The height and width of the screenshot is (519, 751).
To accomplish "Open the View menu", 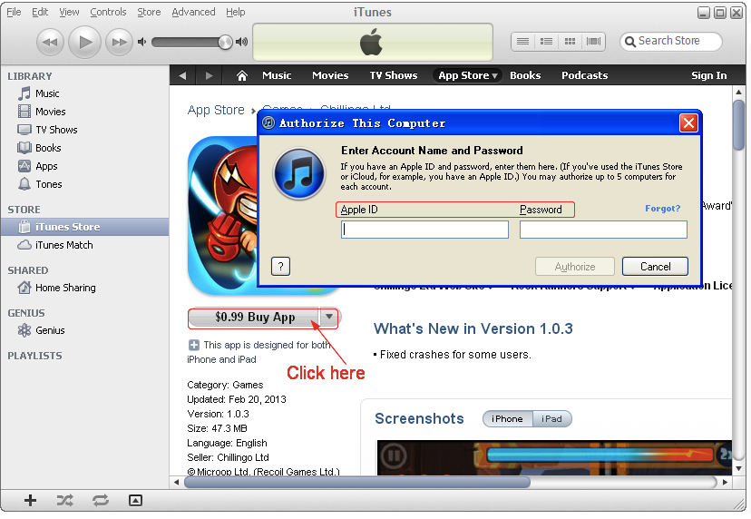I will point(69,12).
